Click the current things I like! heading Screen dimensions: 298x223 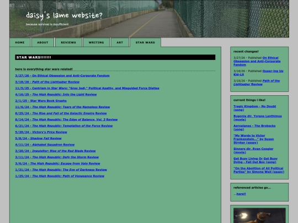249,100
